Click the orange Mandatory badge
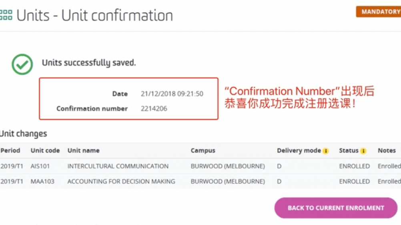The image size is (401, 225). coord(379,12)
